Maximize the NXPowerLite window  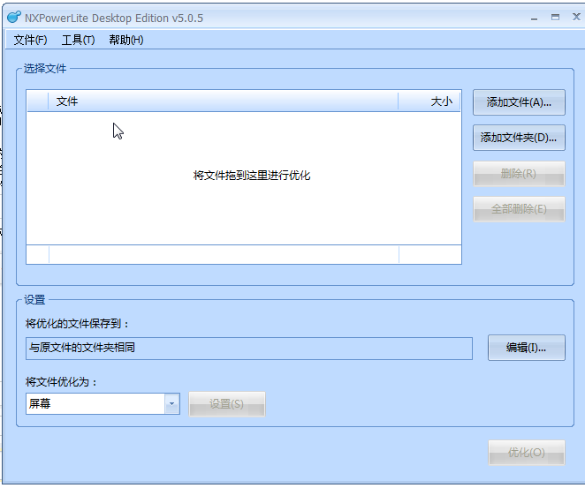pyautogui.click(x=555, y=17)
